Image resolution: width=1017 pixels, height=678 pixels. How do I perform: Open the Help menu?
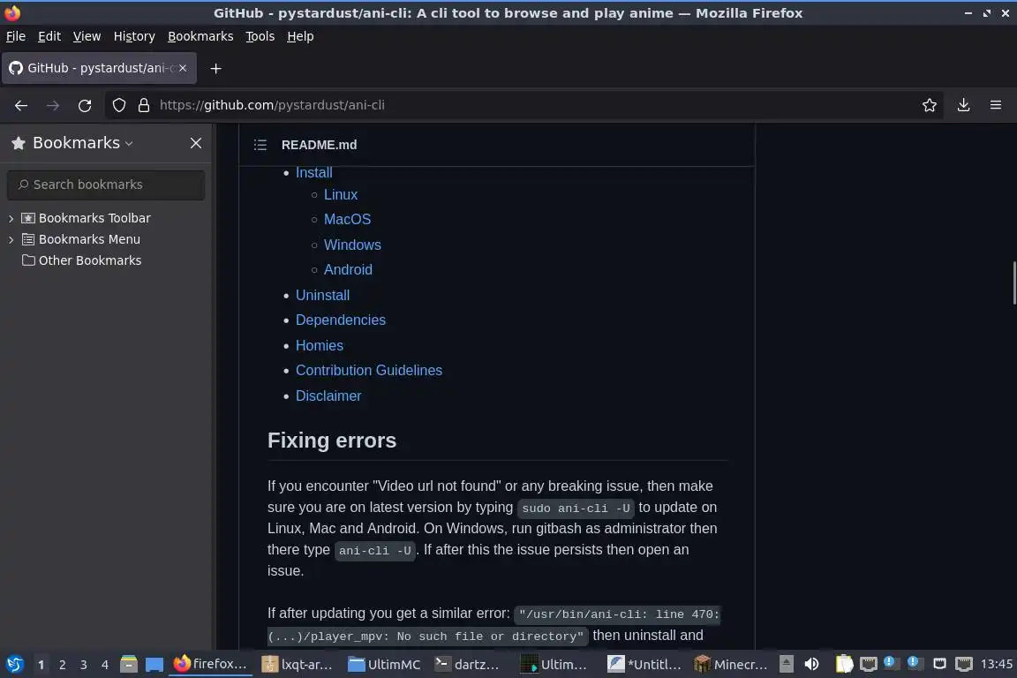pyautogui.click(x=300, y=36)
